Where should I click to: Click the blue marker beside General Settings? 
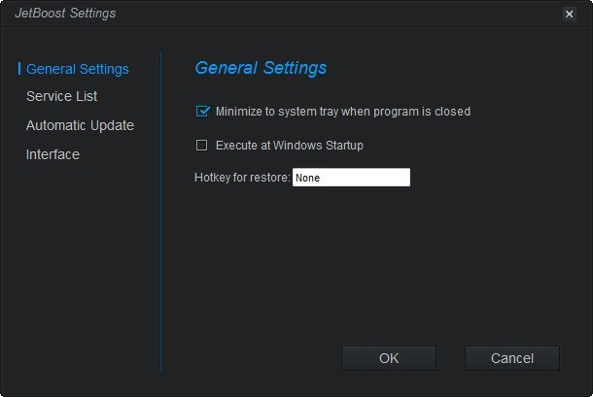click(19, 69)
